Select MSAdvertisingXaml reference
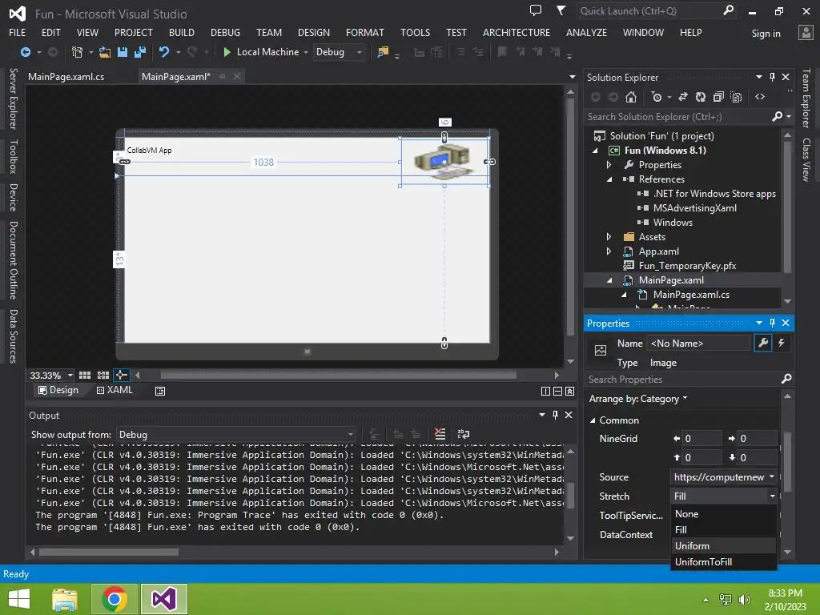 pos(694,208)
